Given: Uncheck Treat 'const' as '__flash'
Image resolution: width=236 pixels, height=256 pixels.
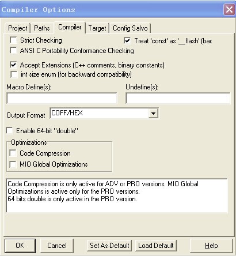Looking at the screenshot, I should (127, 41).
